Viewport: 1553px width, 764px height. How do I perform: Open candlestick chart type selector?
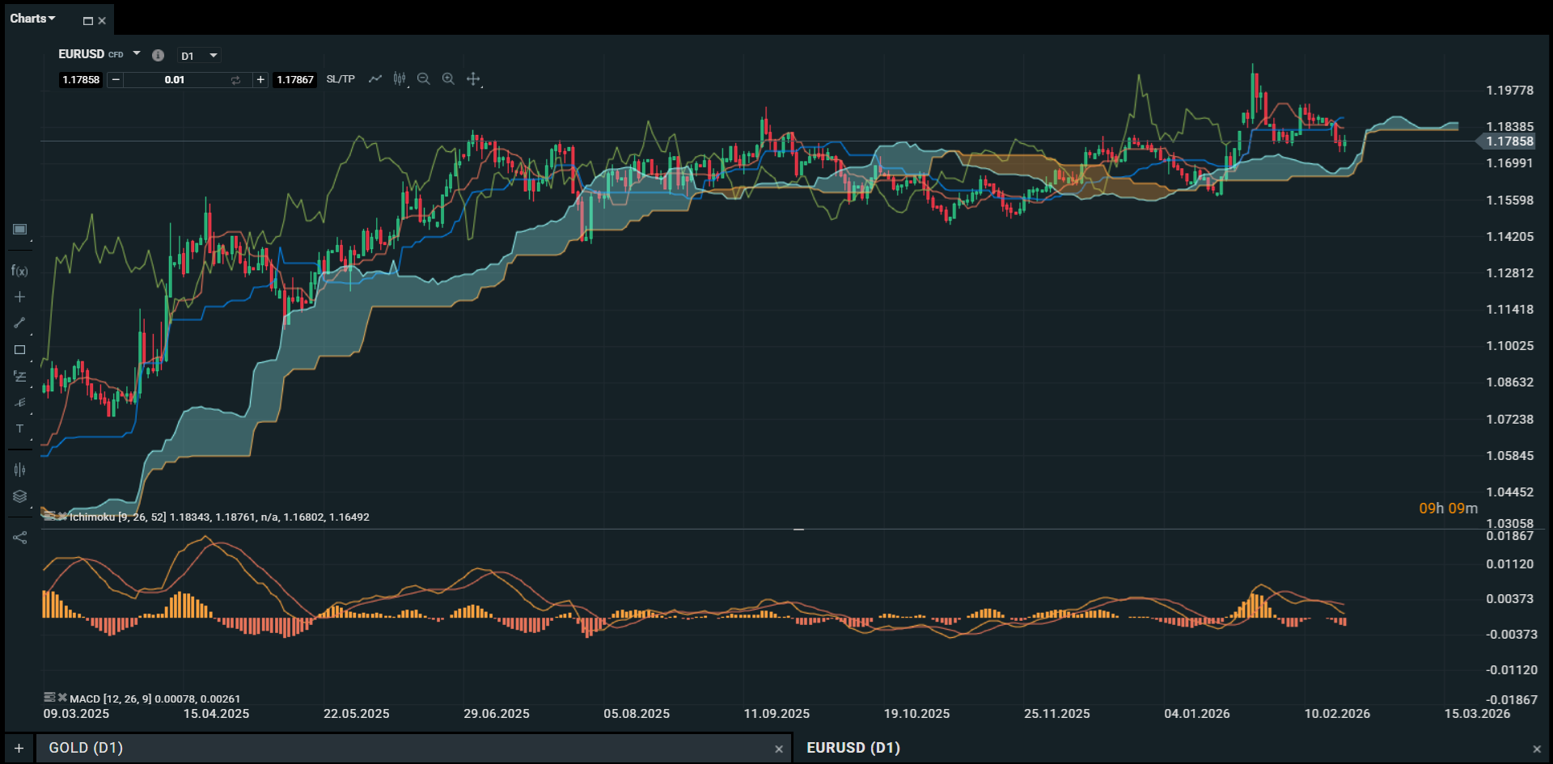pyautogui.click(x=400, y=79)
